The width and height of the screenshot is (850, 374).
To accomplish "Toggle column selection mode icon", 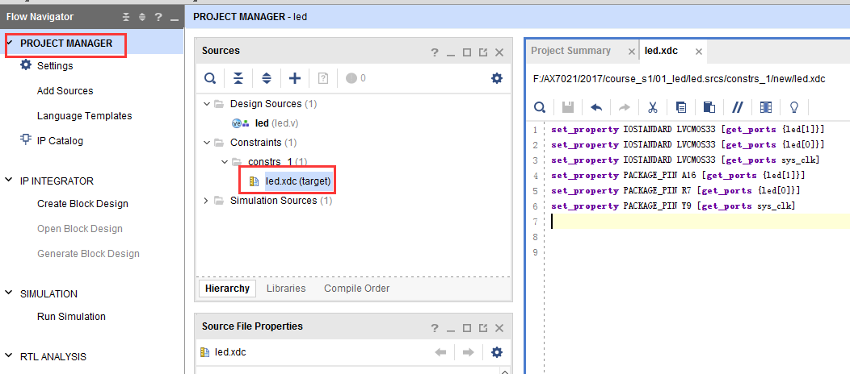I will click(x=765, y=107).
